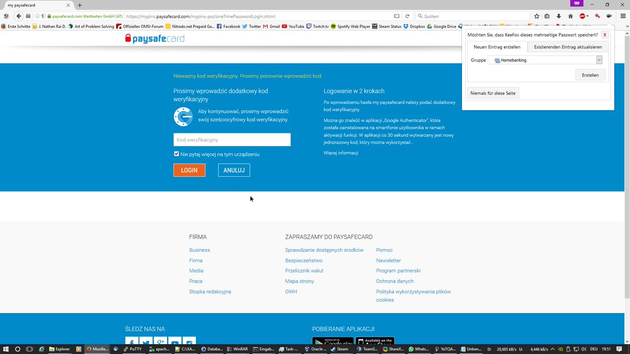The height and width of the screenshot is (354, 630).
Task: Open the Twitter bookmark
Action: pos(251,26)
